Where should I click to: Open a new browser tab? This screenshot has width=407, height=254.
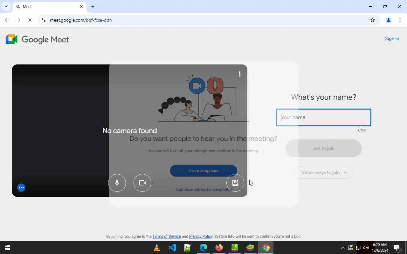click(x=93, y=6)
